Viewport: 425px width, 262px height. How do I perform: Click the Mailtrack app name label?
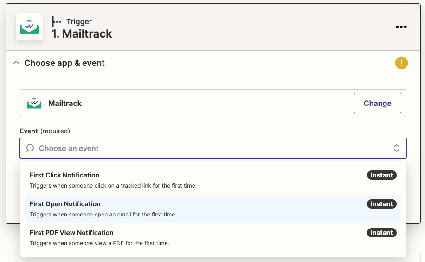[x=65, y=103]
